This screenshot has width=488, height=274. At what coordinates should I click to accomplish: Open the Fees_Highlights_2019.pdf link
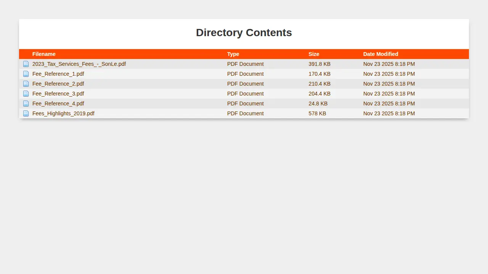point(63,113)
